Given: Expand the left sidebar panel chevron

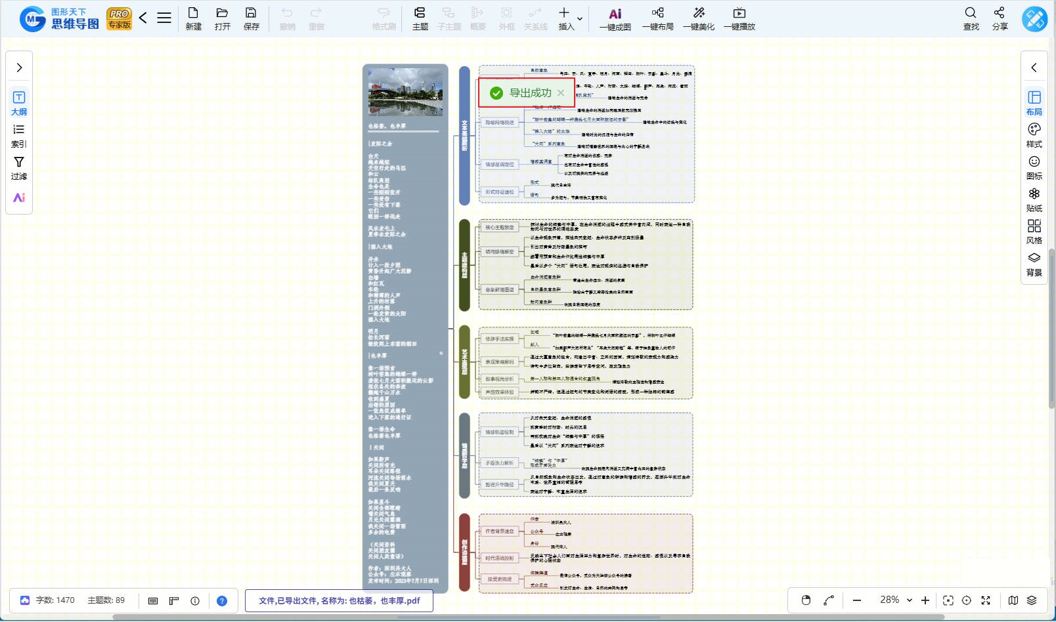Looking at the screenshot, I should tap(19, 68).
